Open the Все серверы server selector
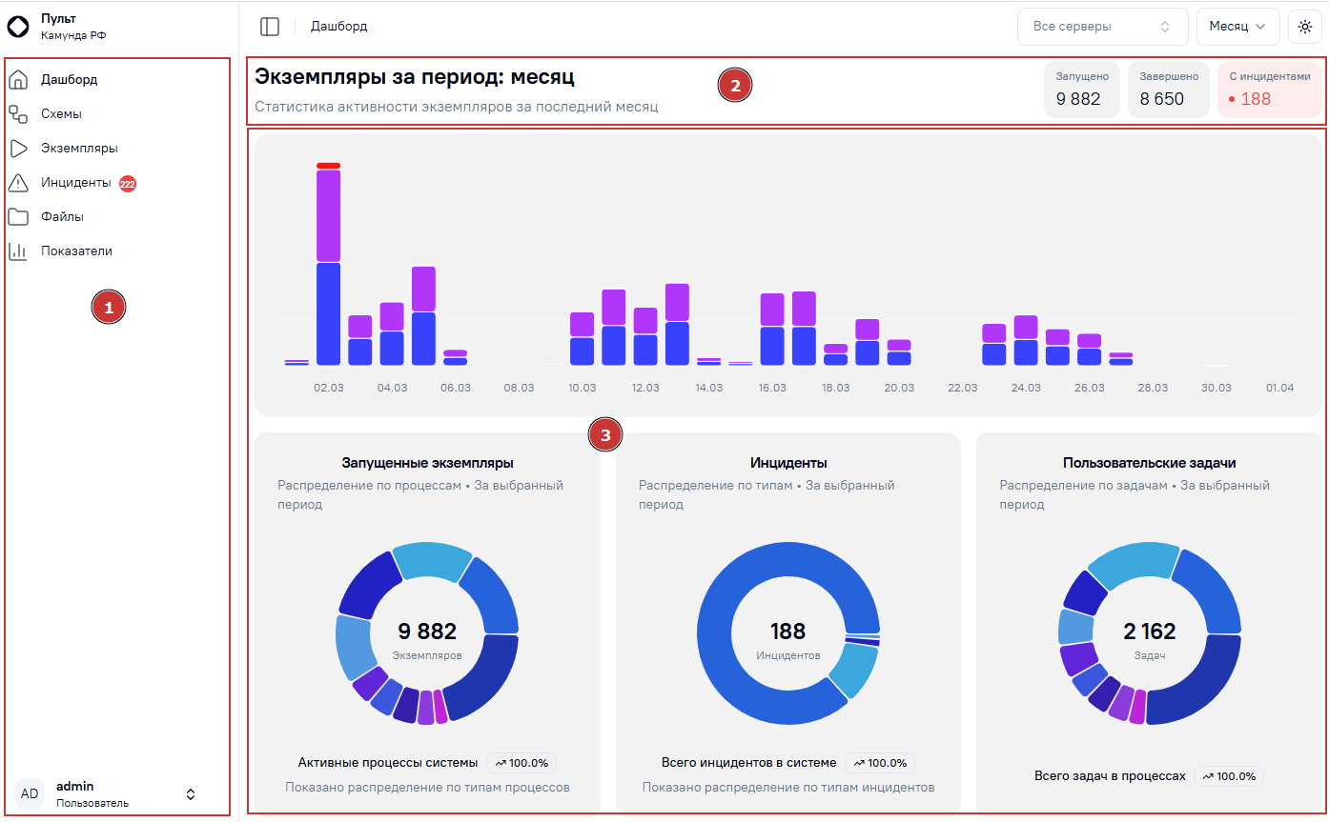This screenshot has width=1329, height=822. pos(1103,27)
